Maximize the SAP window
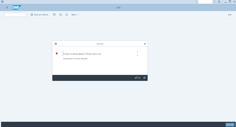 pos(230,2)
